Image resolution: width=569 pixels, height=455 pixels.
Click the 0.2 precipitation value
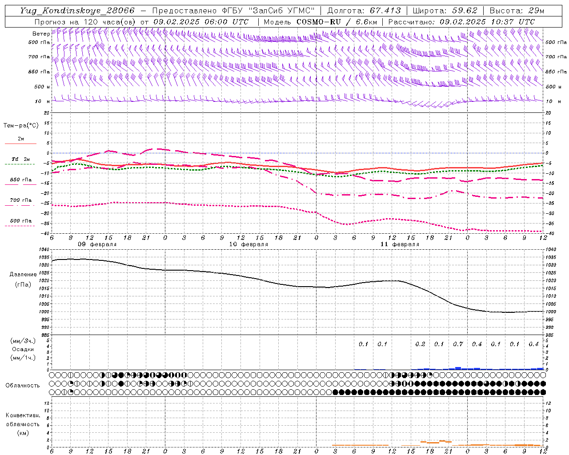click(x=420, y=344)
